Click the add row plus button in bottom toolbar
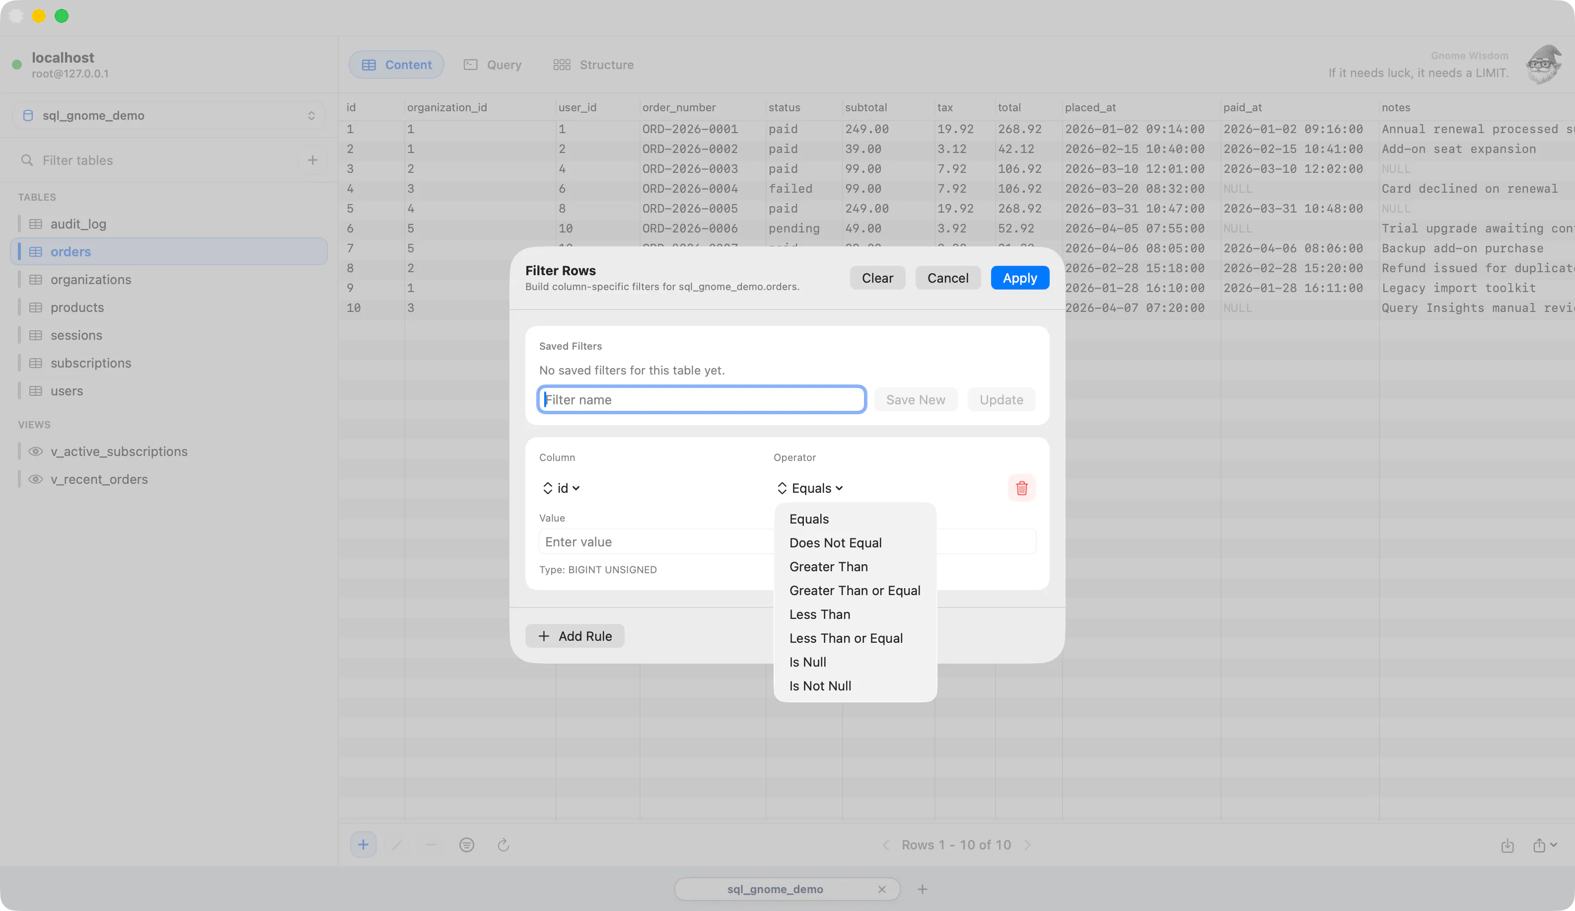 pos(363,845)
